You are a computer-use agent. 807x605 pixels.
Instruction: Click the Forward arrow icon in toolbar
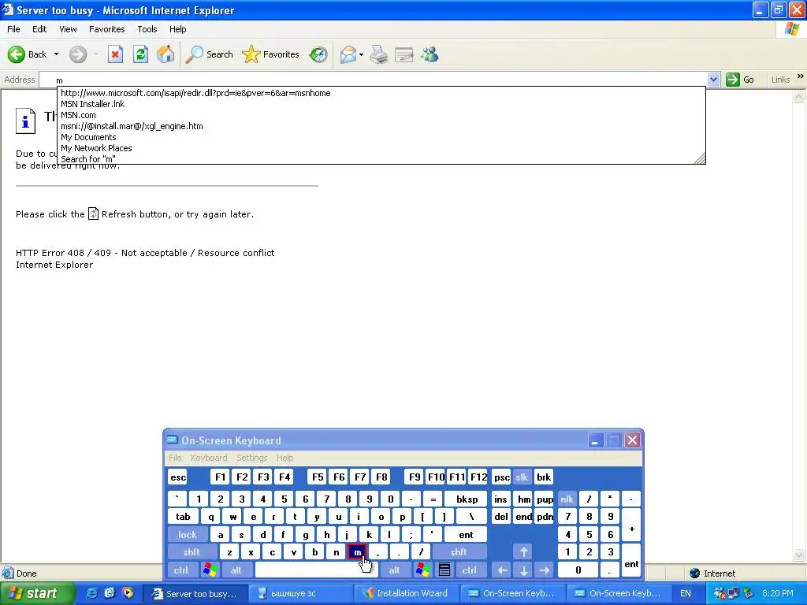[78, 54]
